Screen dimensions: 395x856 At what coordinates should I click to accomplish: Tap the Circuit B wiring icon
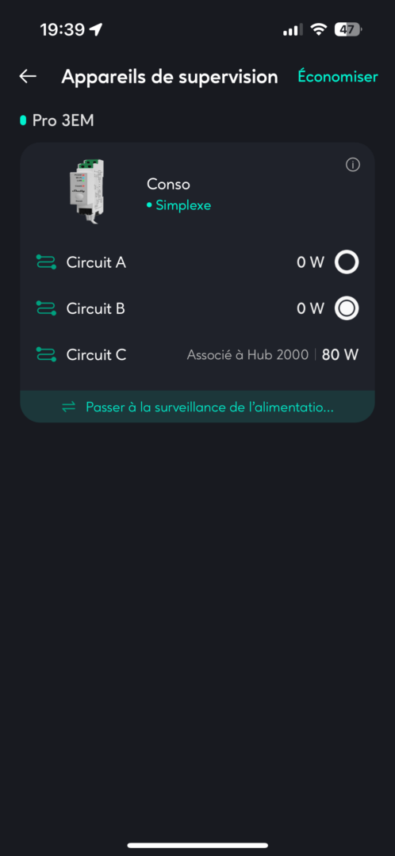pyautogui.click(x=46, y=308)
